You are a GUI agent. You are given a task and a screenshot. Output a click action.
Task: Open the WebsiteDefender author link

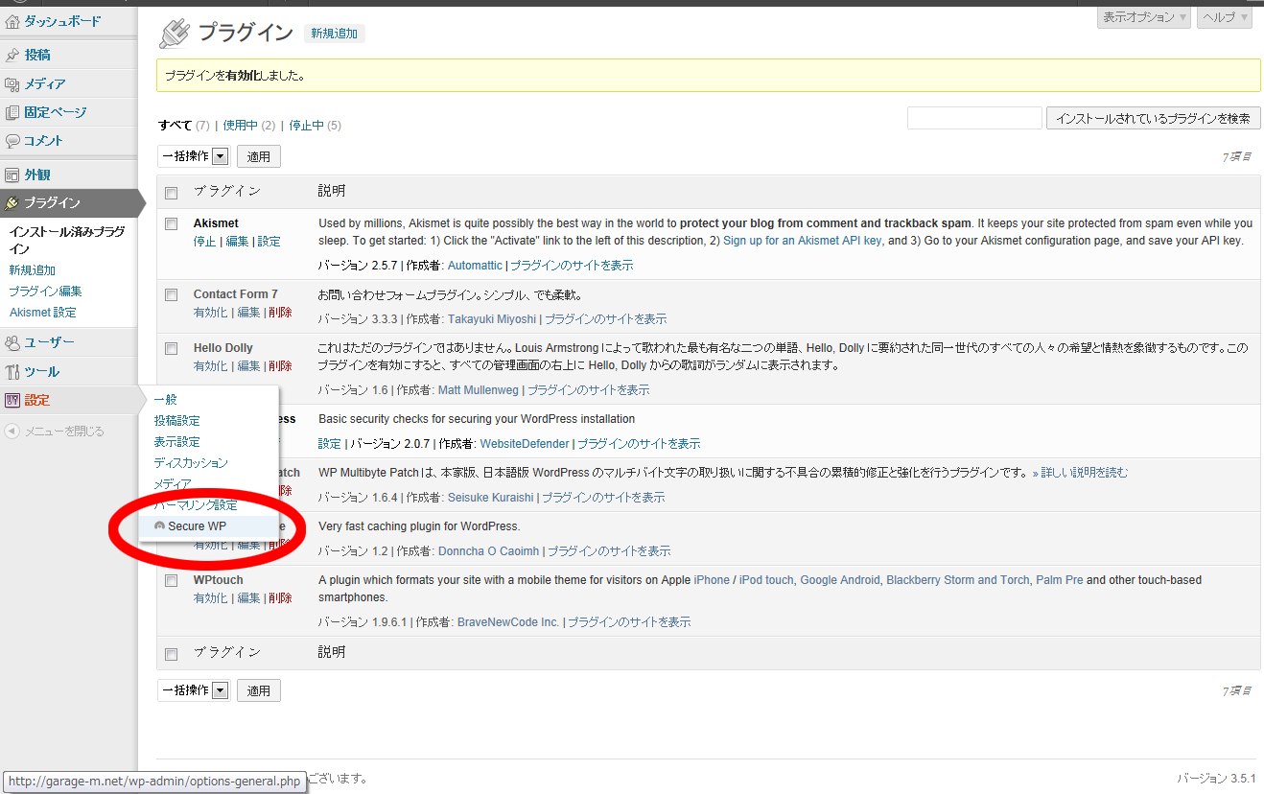(x=525, y=444)
